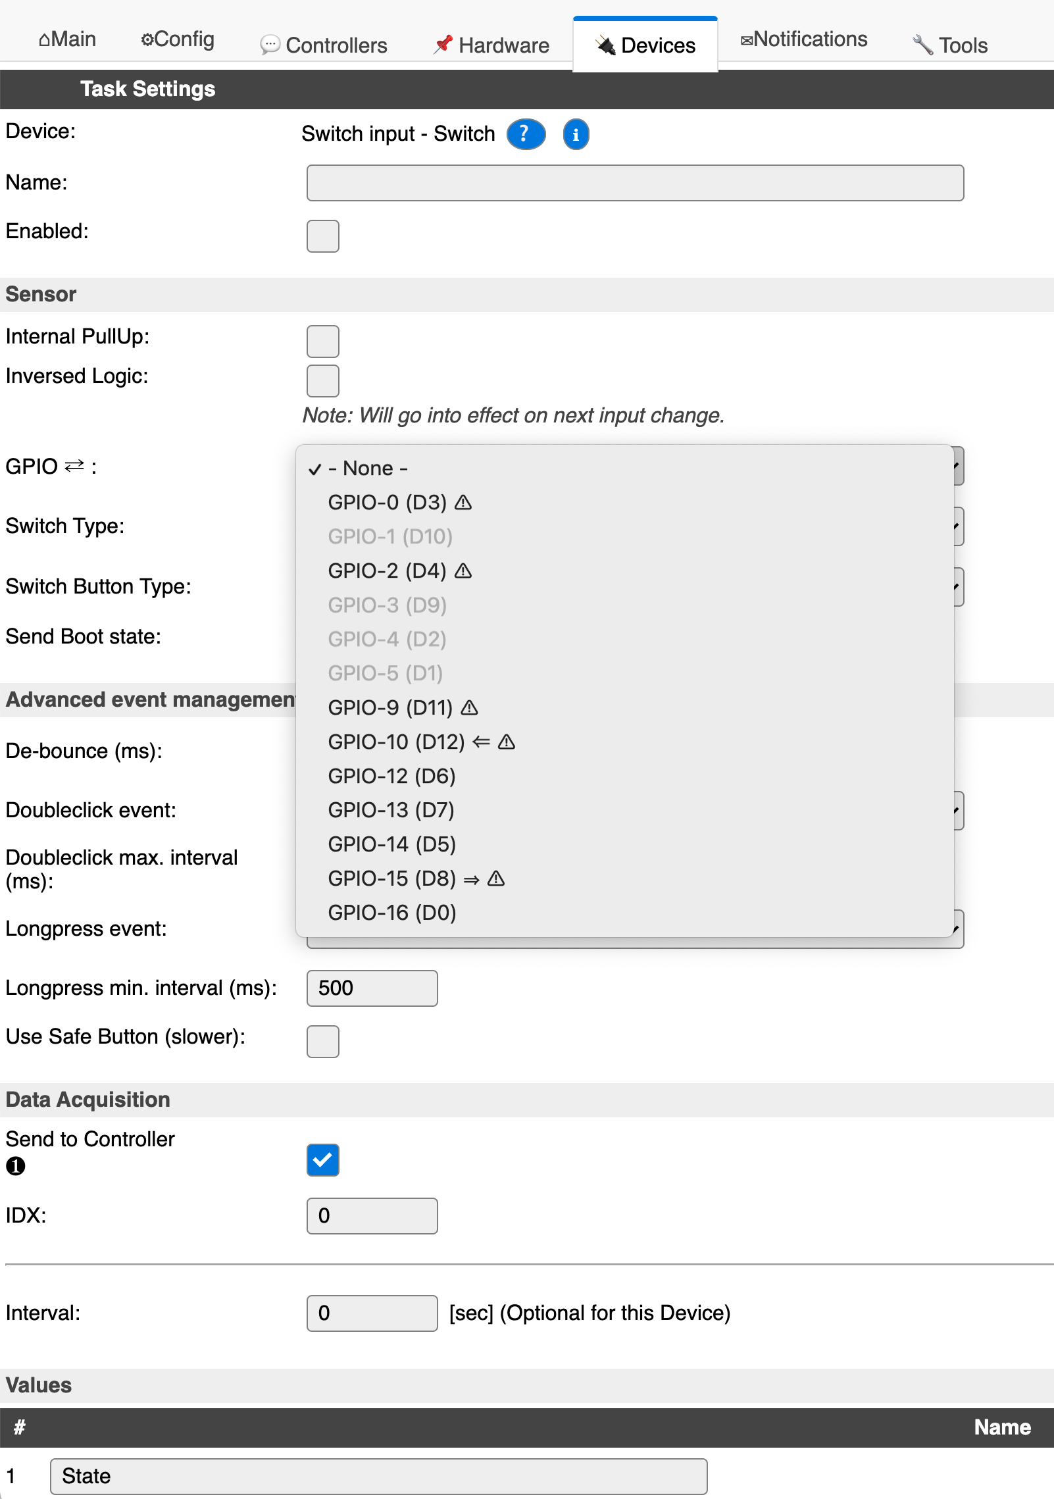
Task: Open the Switch Type dropdown
Action: point(959,526)
